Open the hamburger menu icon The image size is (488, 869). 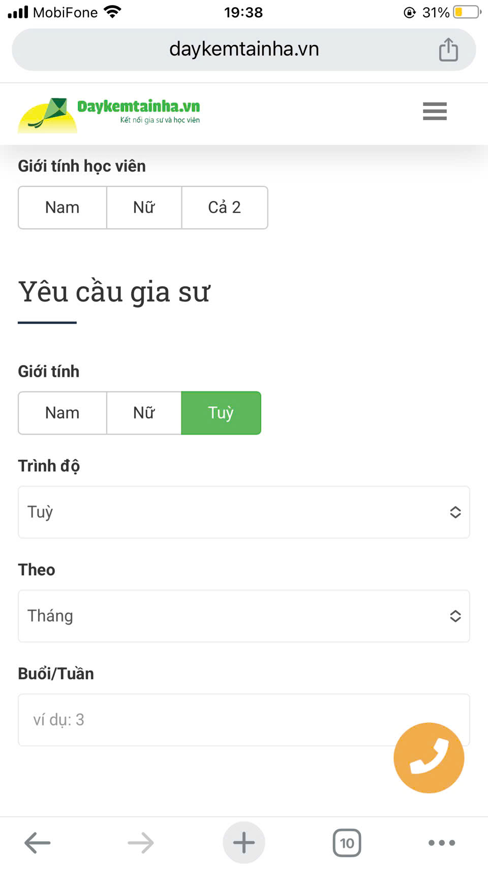[435, 111]
